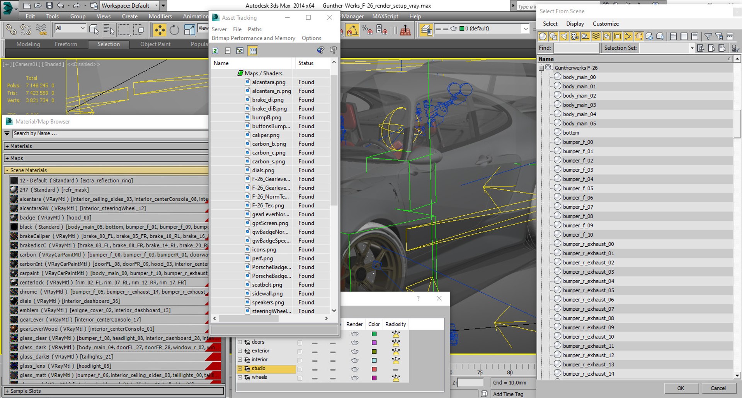742x398 pixels.
Task: Activate the Select and Scale tool
Action: point(189,30)
